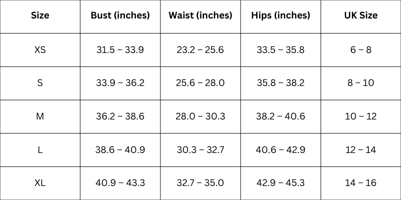Click the Size column header
The width and height of the screenshot is (401, 200).
pos(40,15)
